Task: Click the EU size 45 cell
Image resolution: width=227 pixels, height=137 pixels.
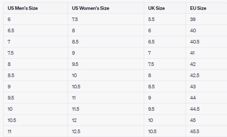Action: [x=193, y=120]
